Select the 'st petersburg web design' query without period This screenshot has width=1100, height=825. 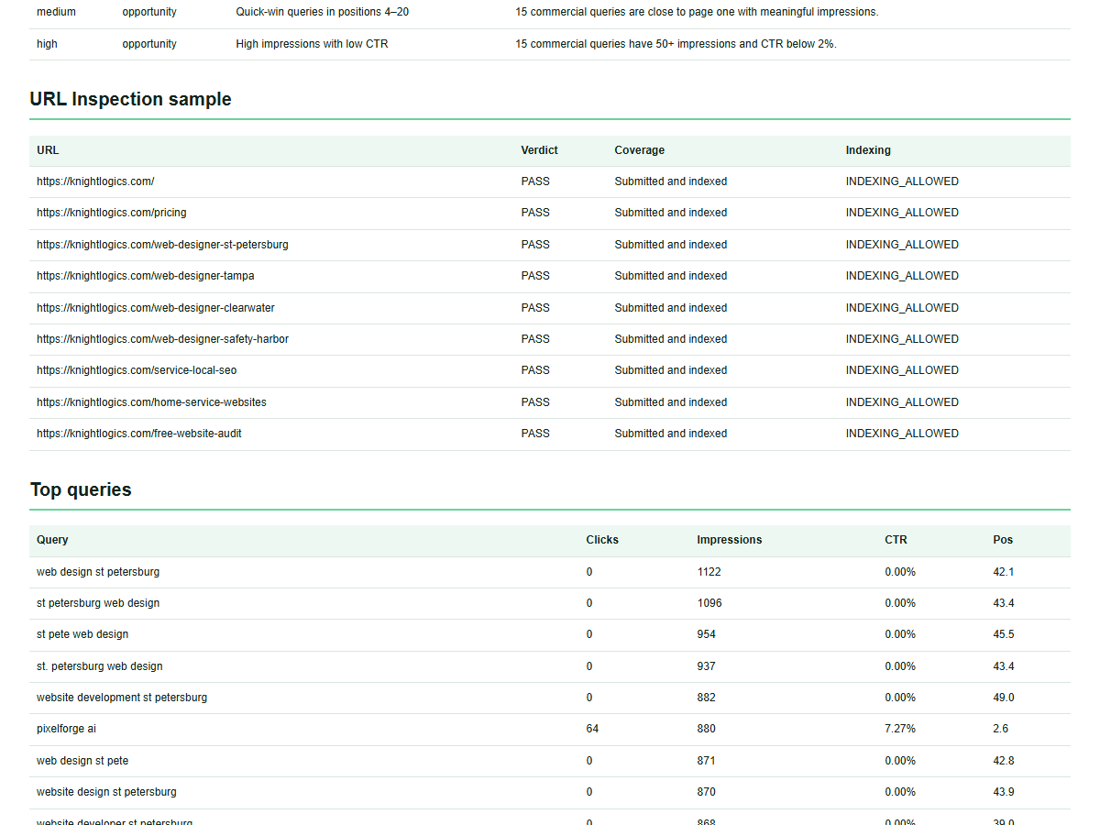coord(98,603)
